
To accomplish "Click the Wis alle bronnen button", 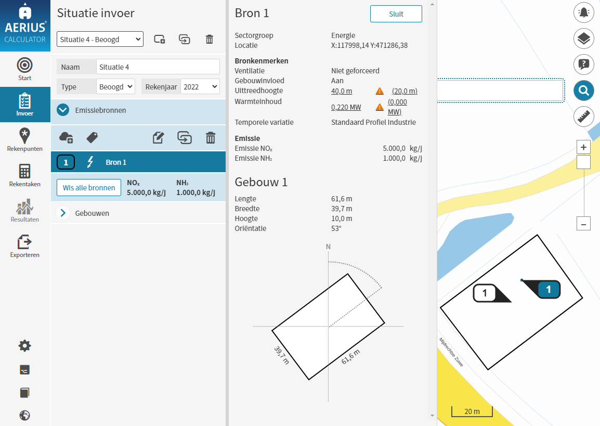I will pyautogui.click(x=89, y=188).
